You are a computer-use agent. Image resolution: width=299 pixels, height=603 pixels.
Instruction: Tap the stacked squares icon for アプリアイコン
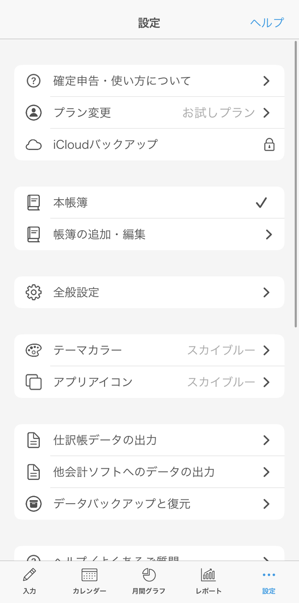33,382
